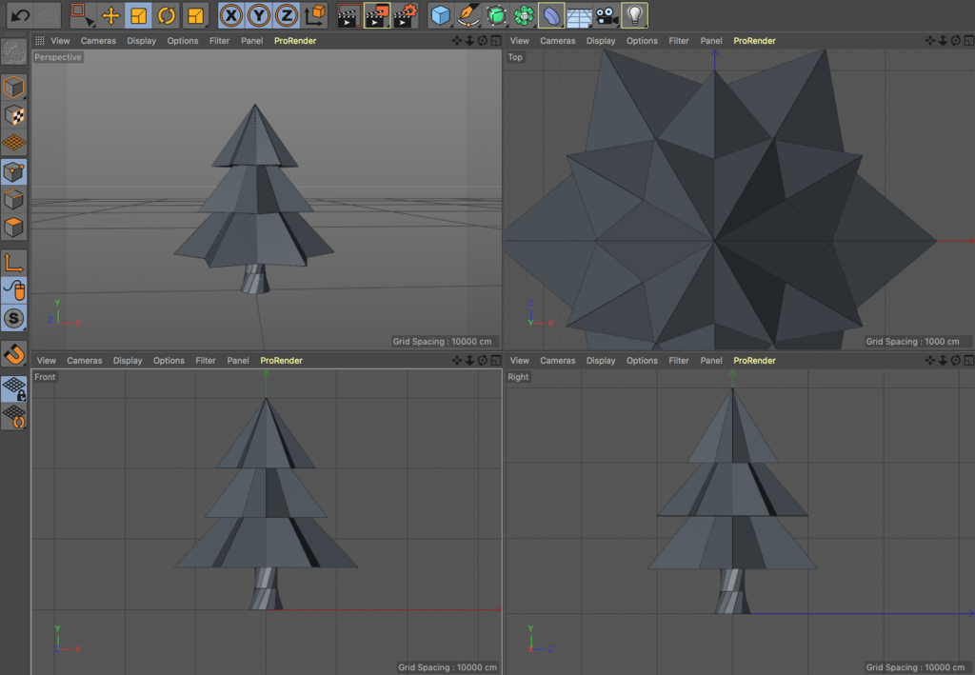Select the Scale tool
This screenshot has width=975, height=675.
pyautogui.click(x=138, y=15)
